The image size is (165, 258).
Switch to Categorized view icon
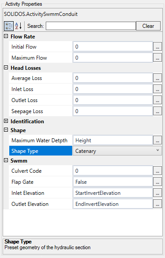[x=8, y=26]
